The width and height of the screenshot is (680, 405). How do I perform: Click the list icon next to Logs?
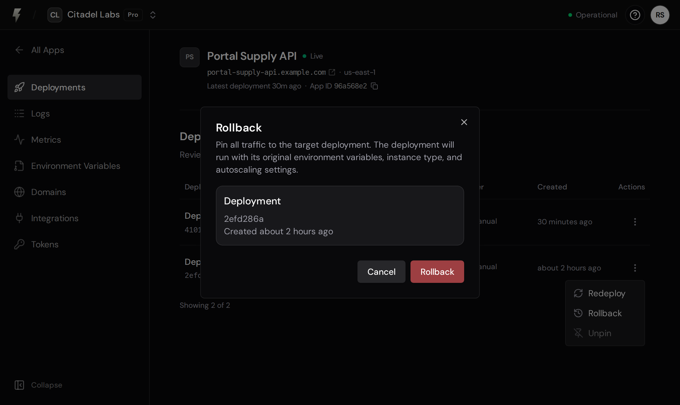[x=19, y=113]
